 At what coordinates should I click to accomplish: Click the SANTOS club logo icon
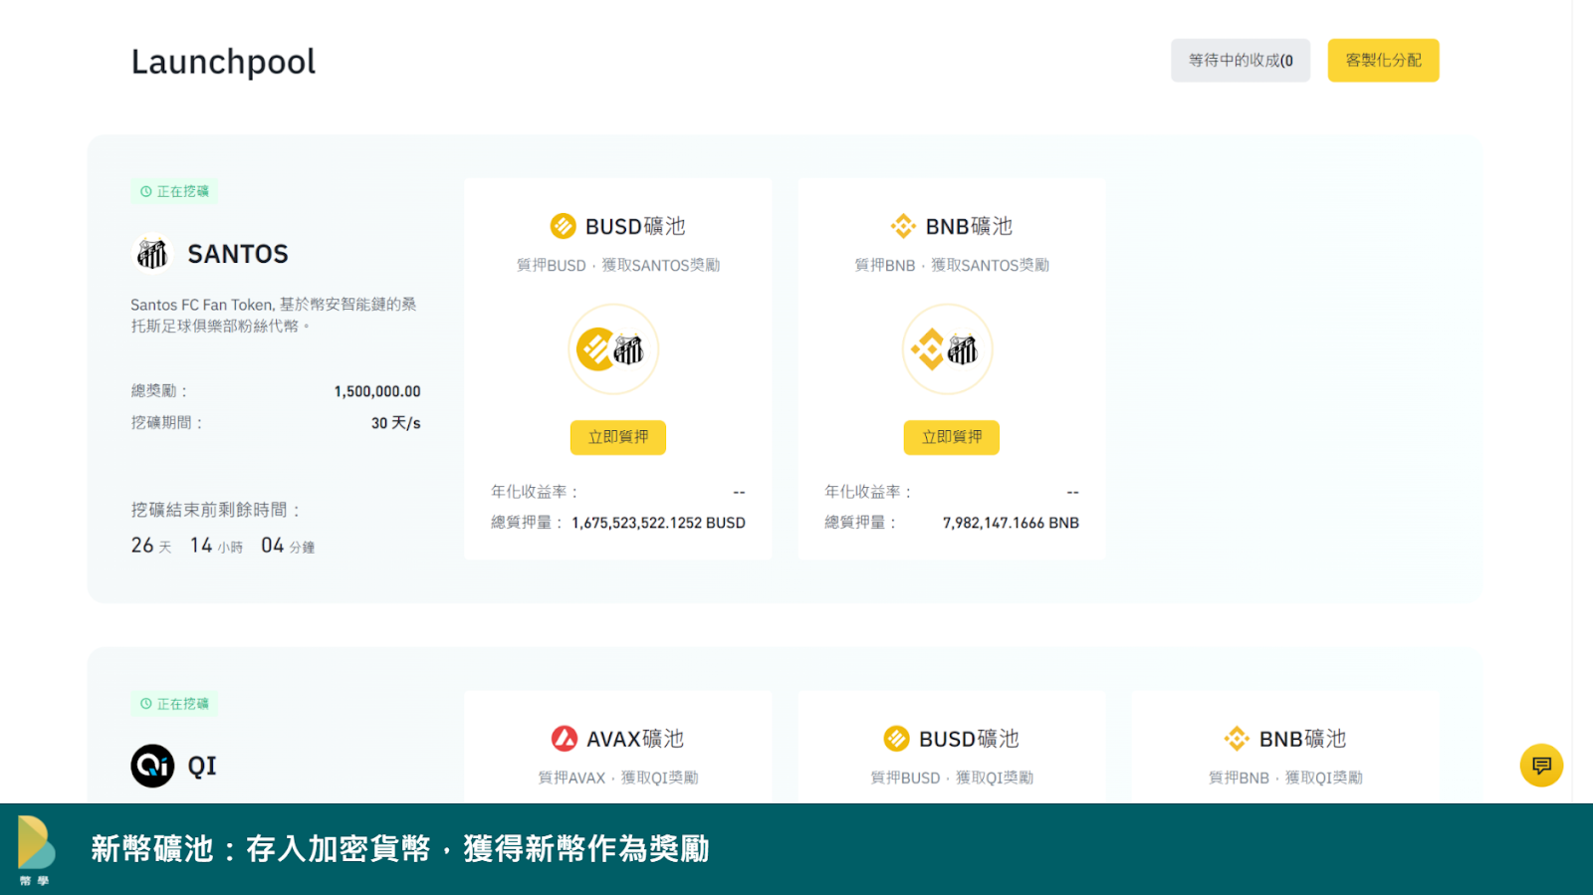click(152, 254)
